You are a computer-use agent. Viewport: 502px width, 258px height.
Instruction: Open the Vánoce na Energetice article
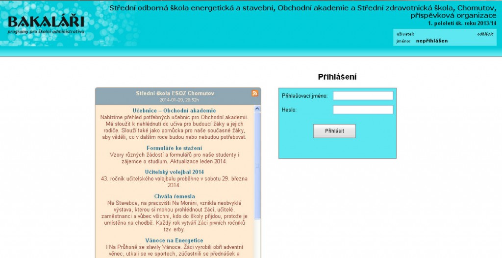click(x=174, y=240)
